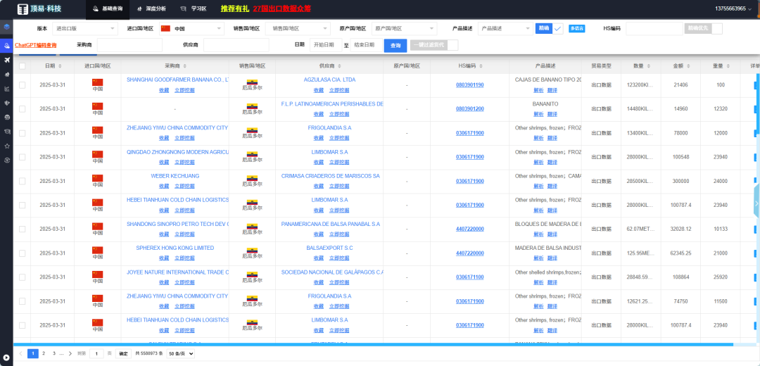Toggle the 精确优先 switch
760x366 pixels.
[703, 29]
